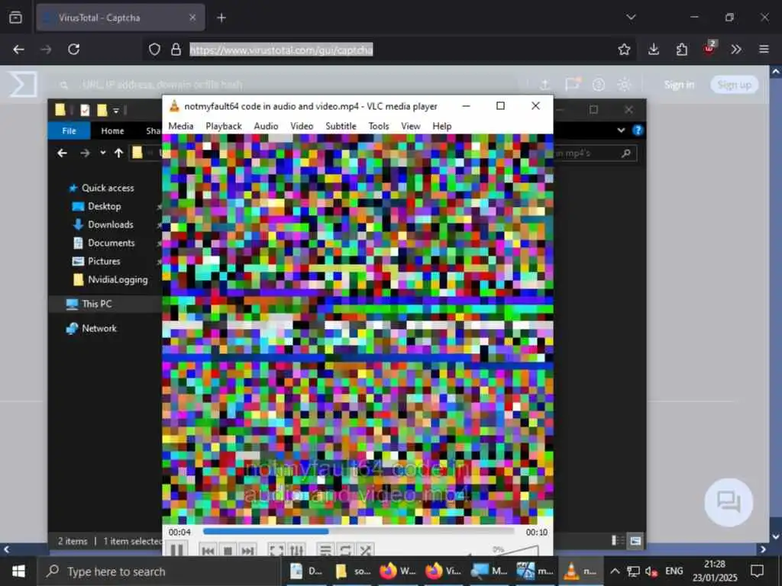Show hidden system tray icons
This screenshot has width=782, height=586.
tap(615, 571)
